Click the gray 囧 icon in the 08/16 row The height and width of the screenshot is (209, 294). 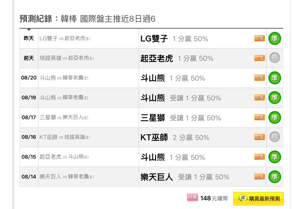(x=275, y=137)
